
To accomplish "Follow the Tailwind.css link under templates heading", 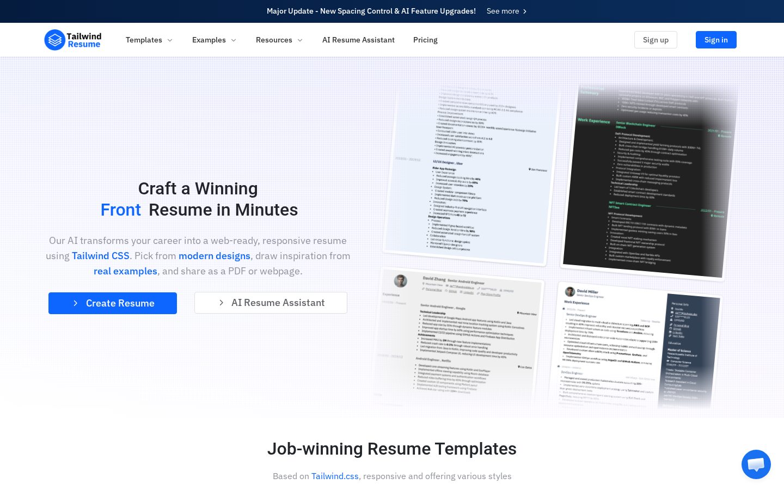I will point(335,476).
